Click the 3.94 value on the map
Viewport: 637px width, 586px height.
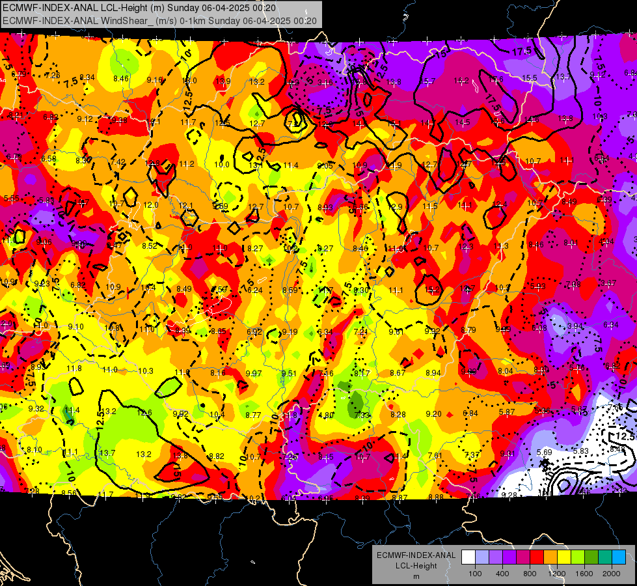575,326
